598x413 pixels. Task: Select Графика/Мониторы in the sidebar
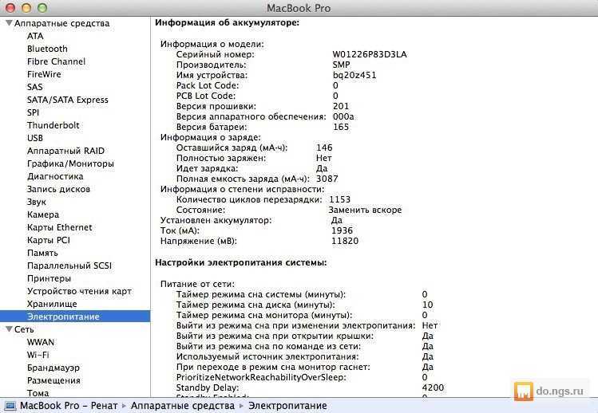(x=70, y=163)
